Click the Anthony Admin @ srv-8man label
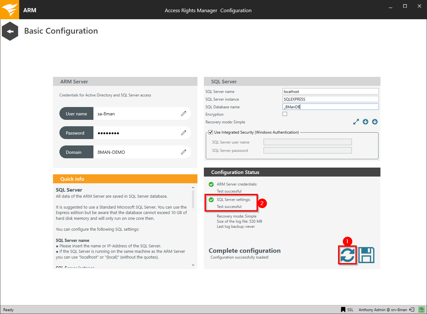427x314 pixels. pyautogui.click(x=383, y=310)
